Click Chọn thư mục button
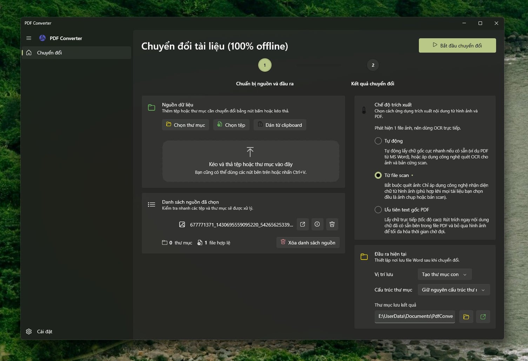528x361 pixels. point(186,125)
